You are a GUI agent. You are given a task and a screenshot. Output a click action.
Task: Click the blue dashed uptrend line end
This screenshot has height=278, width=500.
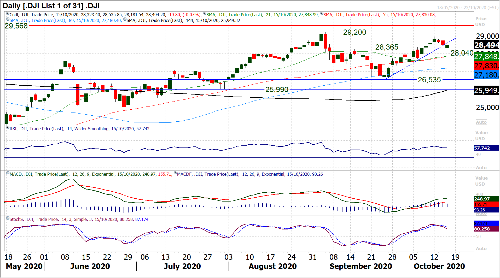(455, 39)
